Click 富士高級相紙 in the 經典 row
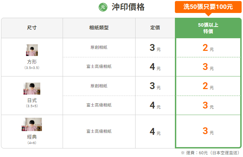243x157 pixels. tap(99, 131)
